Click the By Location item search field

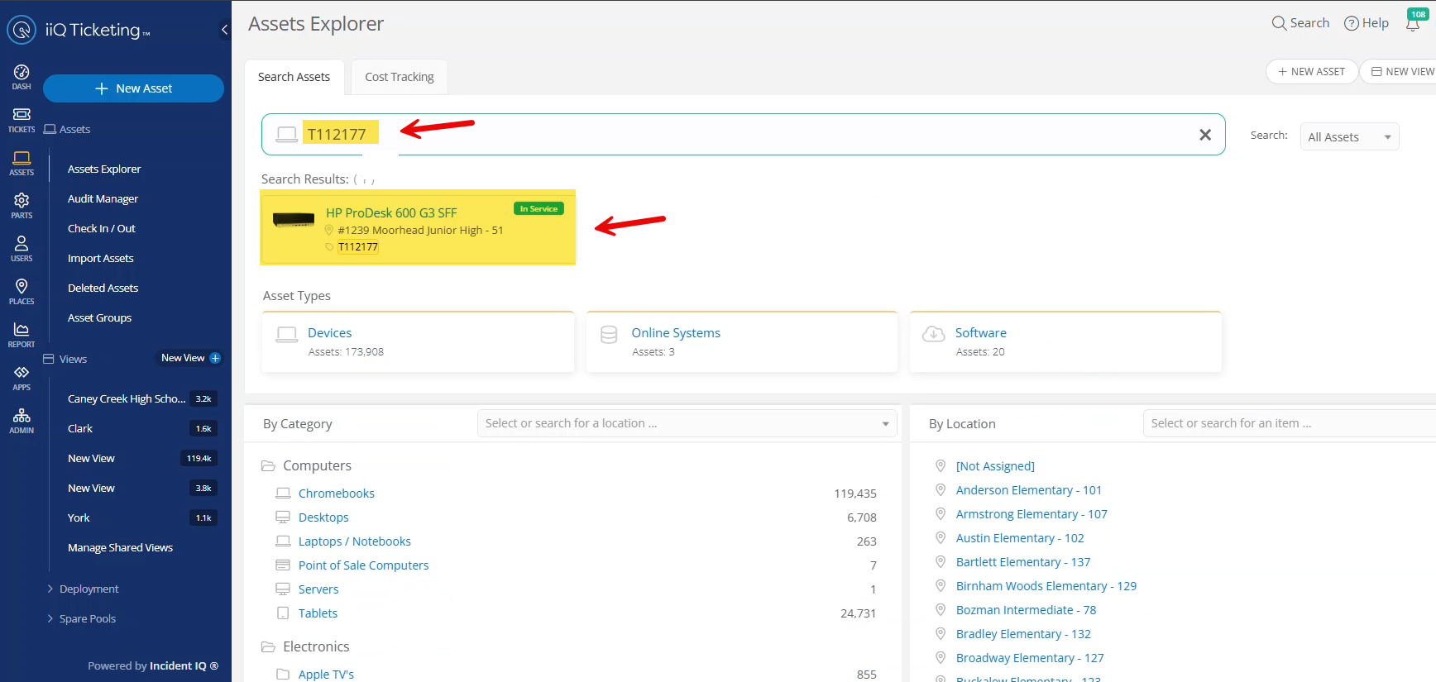[x=1286, y=423]
